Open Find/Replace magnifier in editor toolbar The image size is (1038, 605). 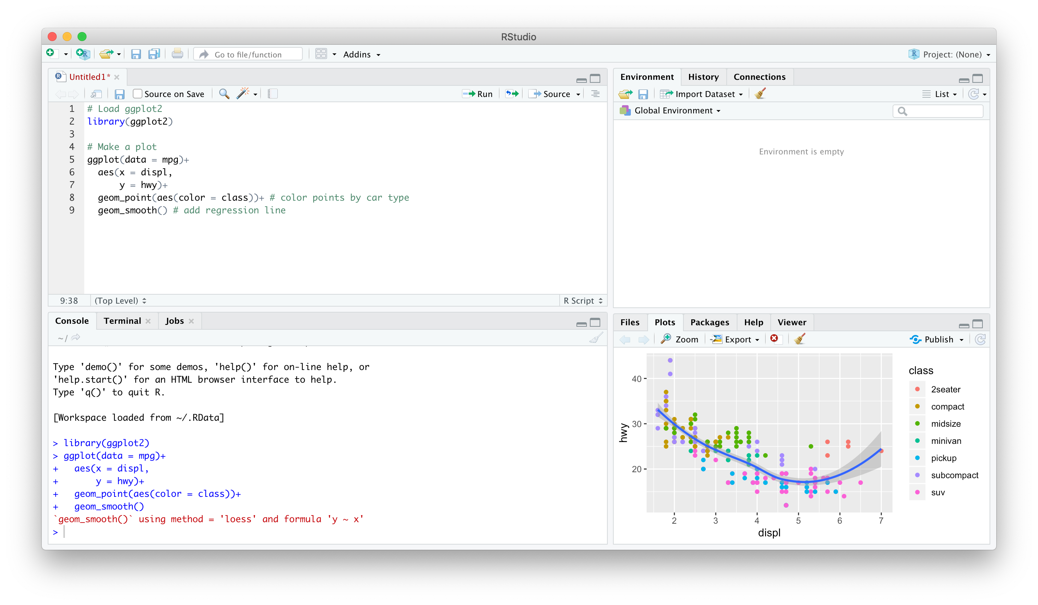[x=224, y=94]
